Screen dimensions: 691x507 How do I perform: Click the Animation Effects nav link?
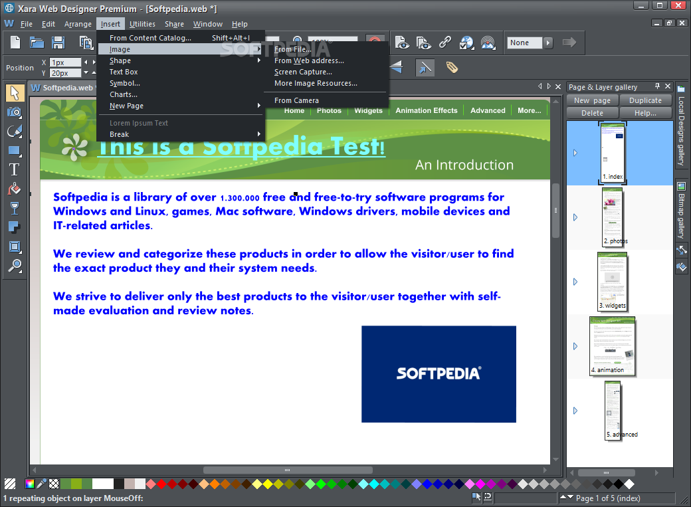[426, 110]
